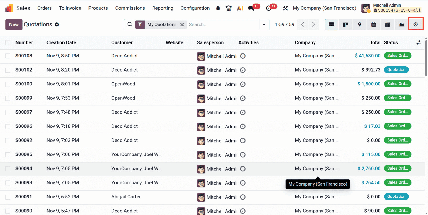Open the search options dropdown arrow
The height and width of the screenshot is (215, 428).
[264, 24]
